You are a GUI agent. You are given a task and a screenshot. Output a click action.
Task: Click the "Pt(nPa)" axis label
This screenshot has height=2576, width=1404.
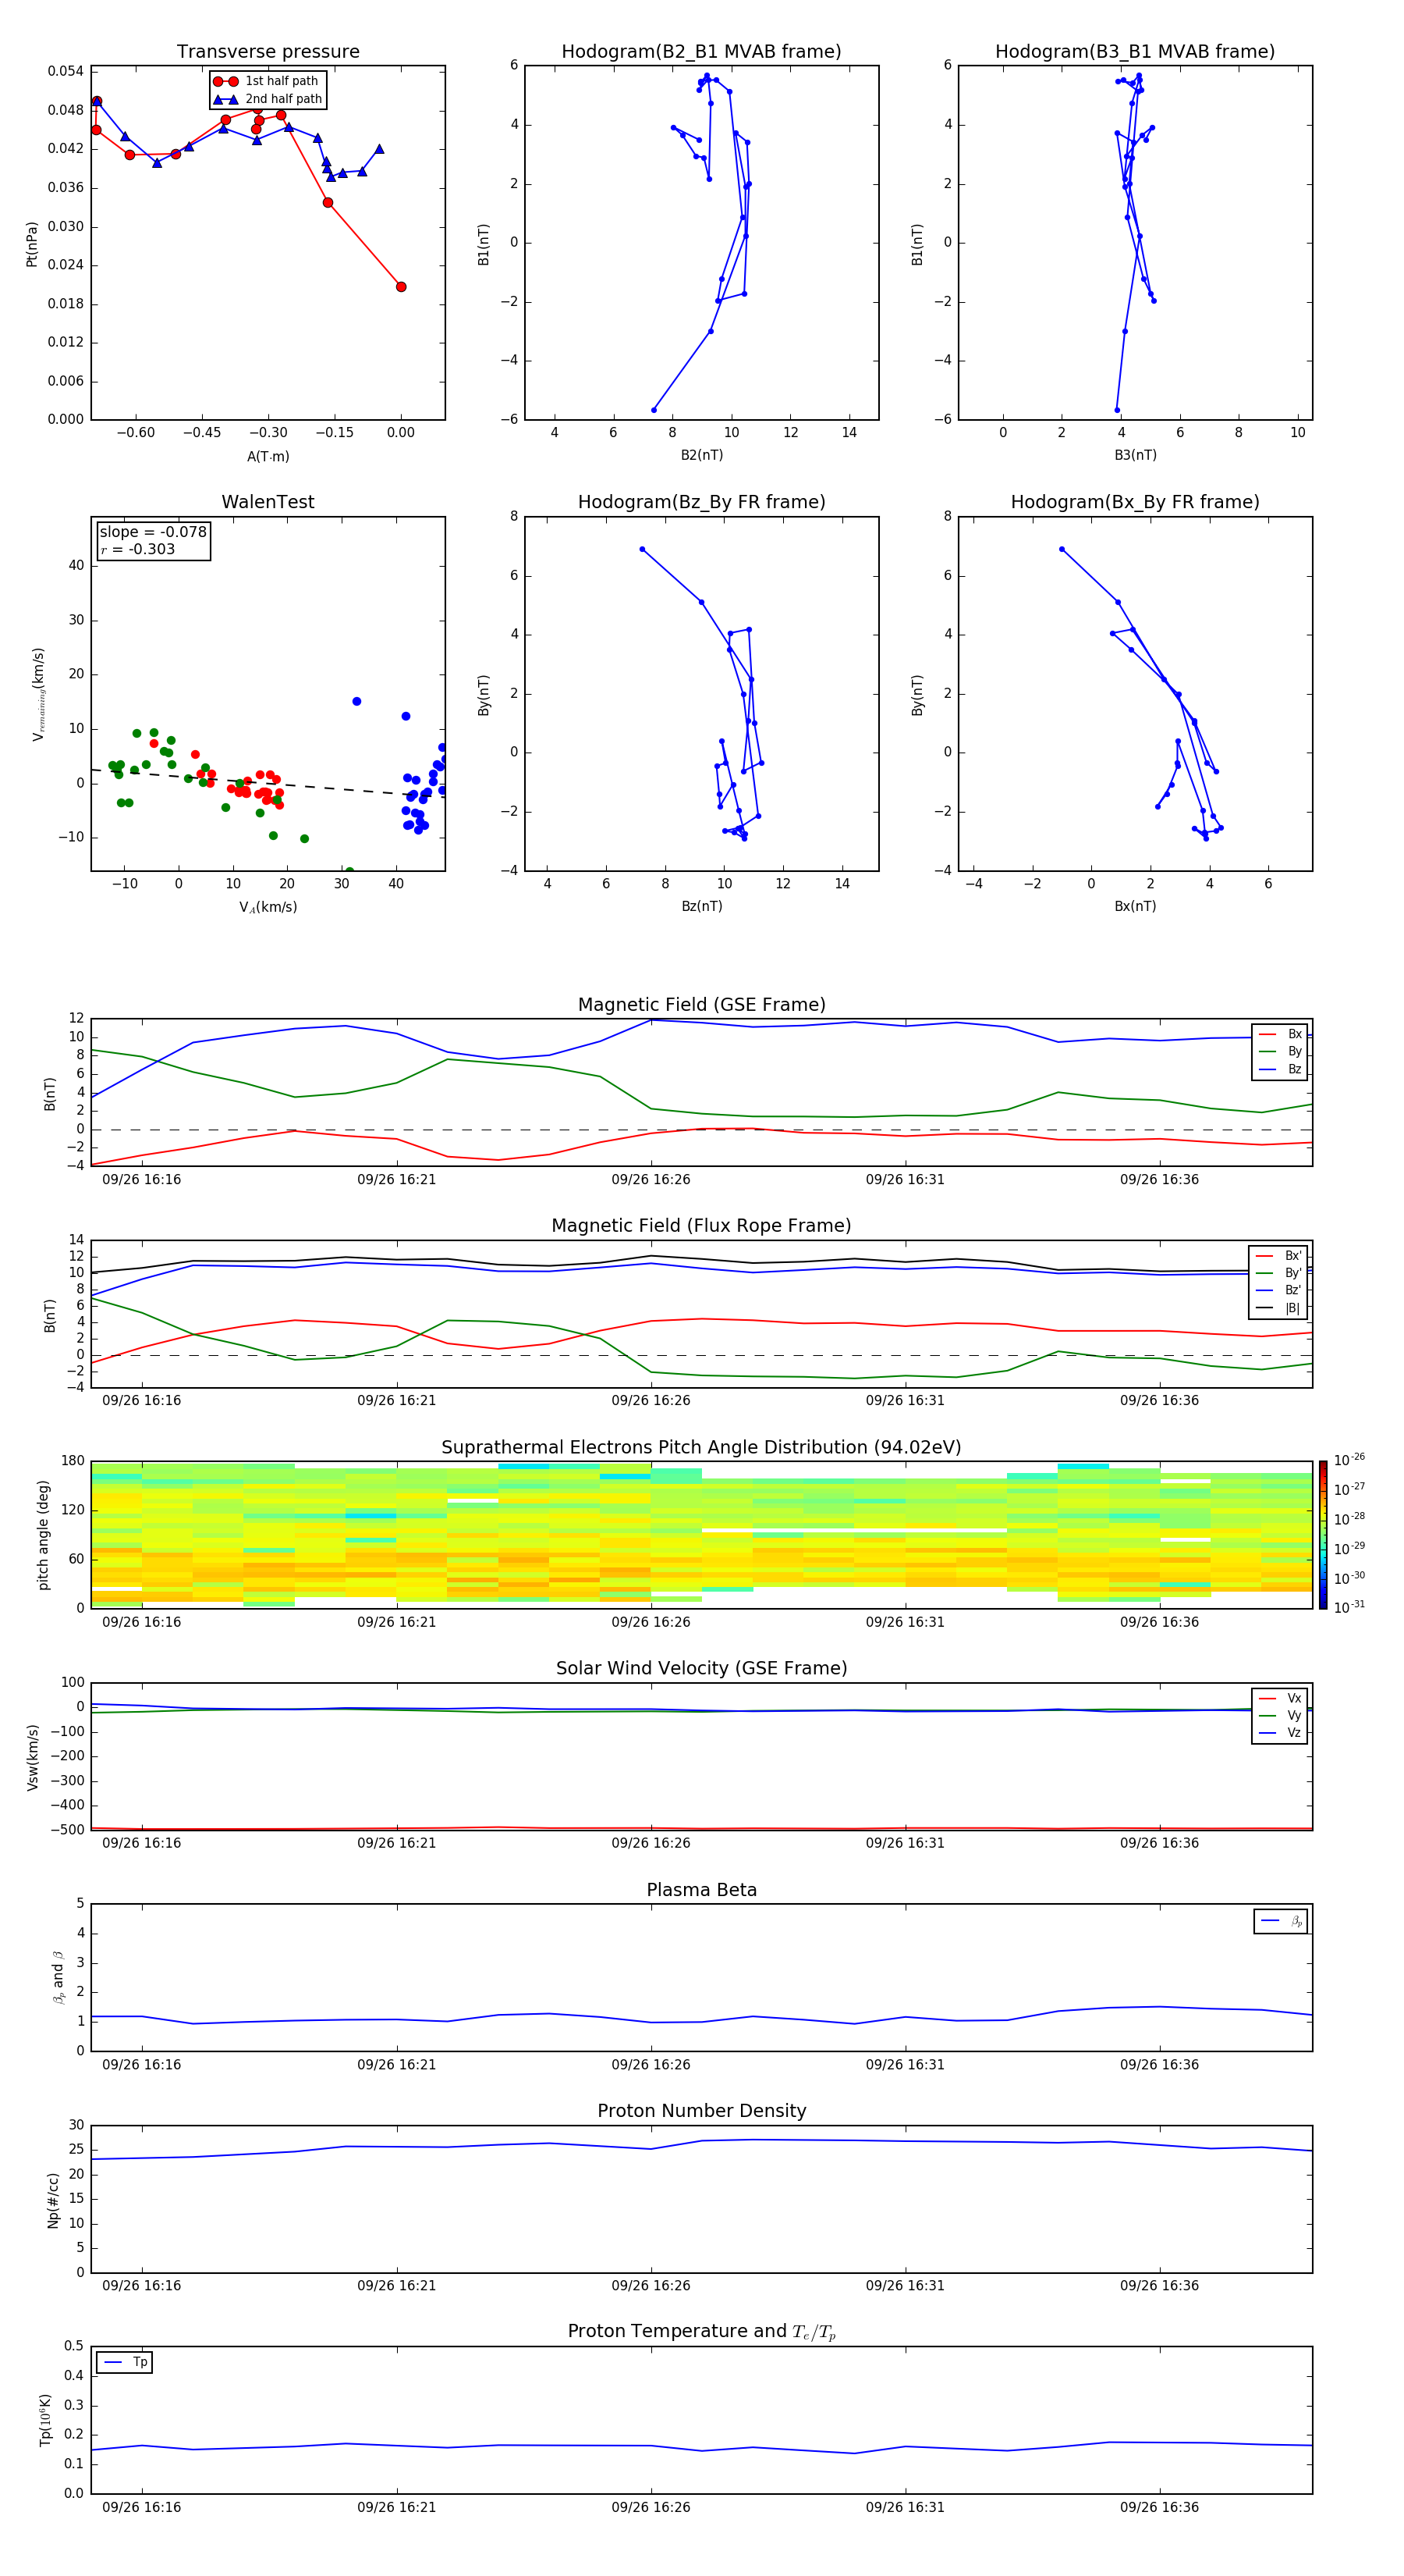(32, 244)
